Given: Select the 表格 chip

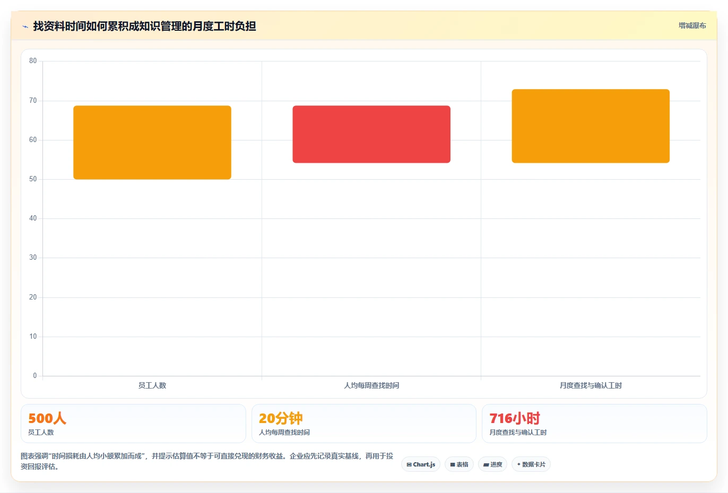Looking at the screenshot, I should tap(459, 464).
